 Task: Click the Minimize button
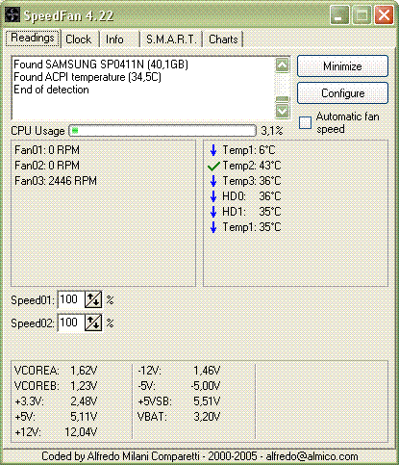pyautogui.click(x=342, y=66)
